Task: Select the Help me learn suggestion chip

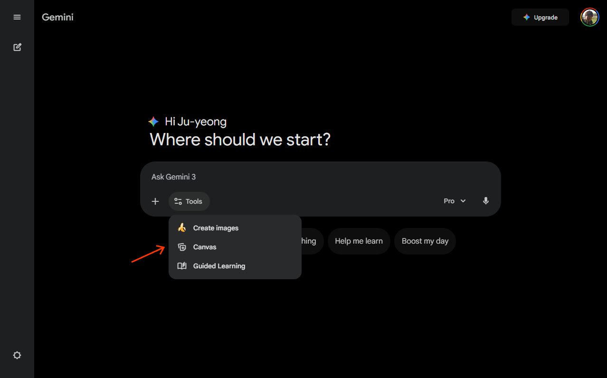Action: pyautogui.click(x=359, y=241)
